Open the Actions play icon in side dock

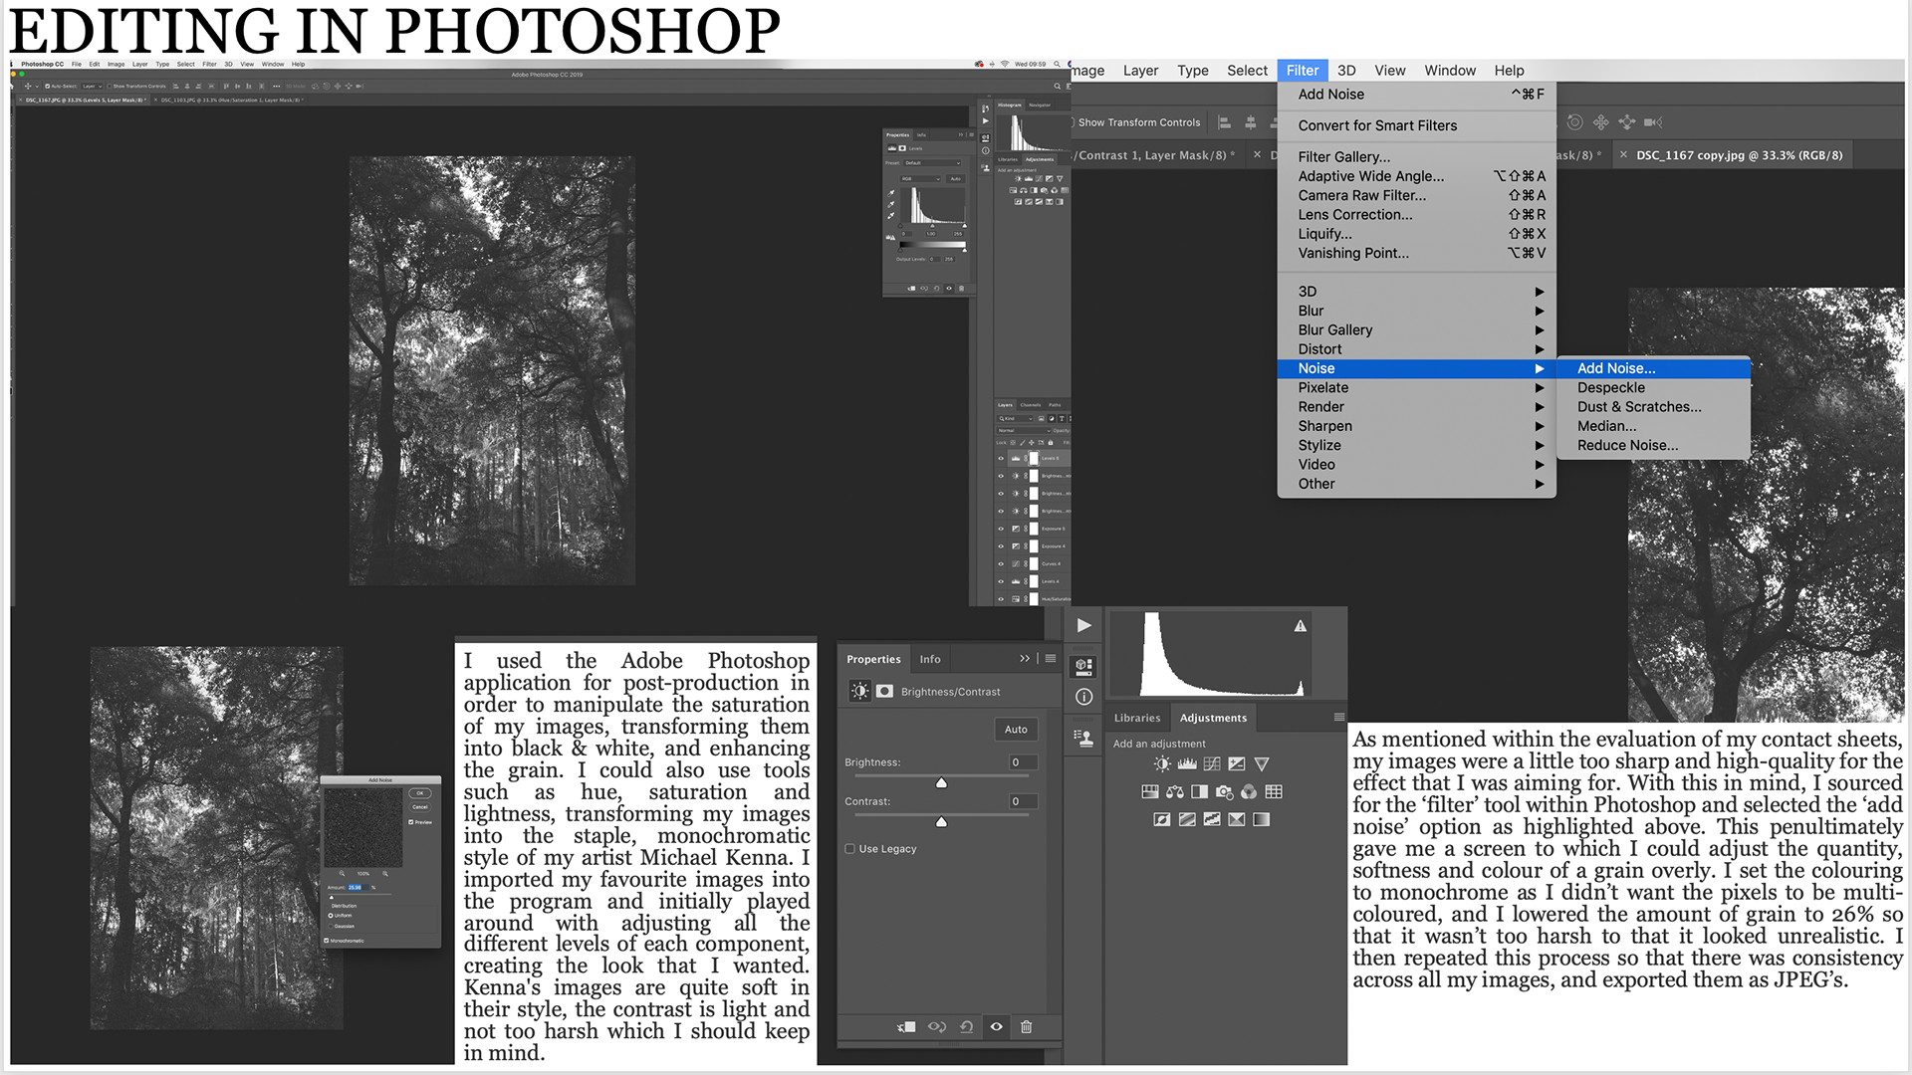pyautogui.click(x=1084, y=626)
